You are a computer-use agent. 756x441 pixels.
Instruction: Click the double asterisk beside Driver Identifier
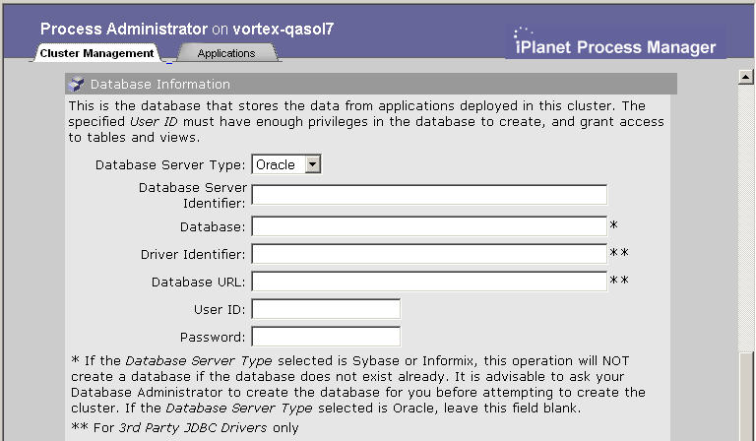tap(619, 253)
